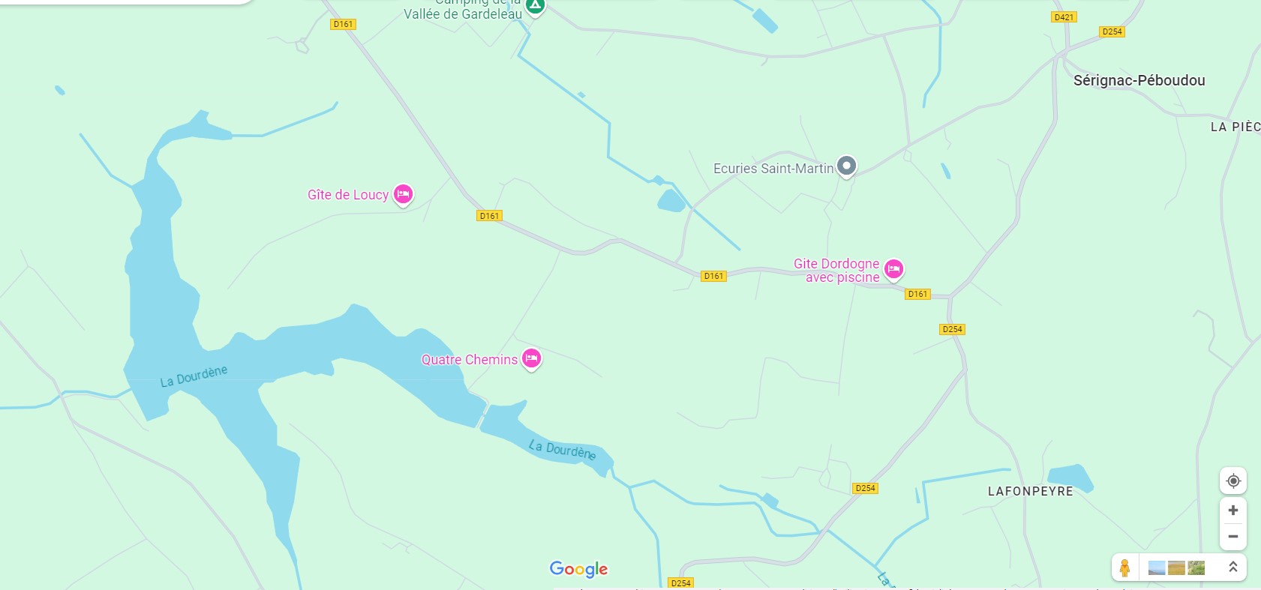Click the LAFONPEYRE locality label

tap(1031, 492)
